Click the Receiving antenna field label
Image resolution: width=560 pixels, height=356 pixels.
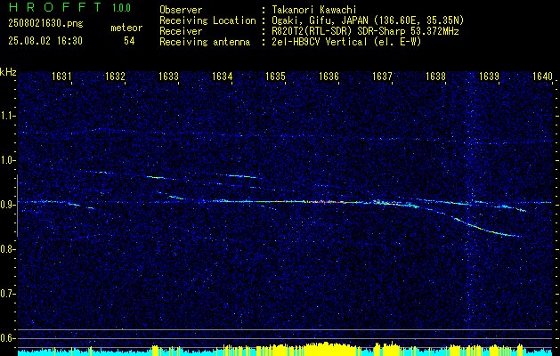point(205,42)
